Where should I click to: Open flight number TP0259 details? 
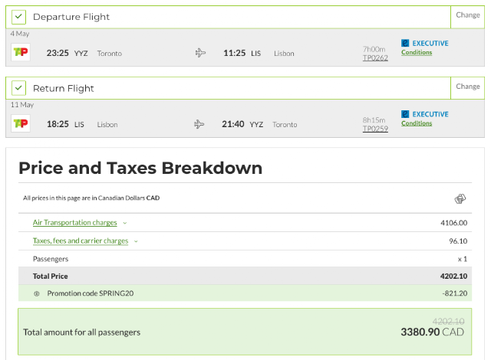click(375, 129)
